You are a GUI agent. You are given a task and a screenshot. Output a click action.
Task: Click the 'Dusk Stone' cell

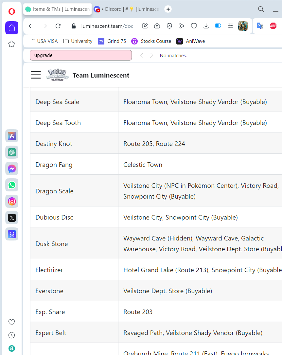click(x=74, y=243)
